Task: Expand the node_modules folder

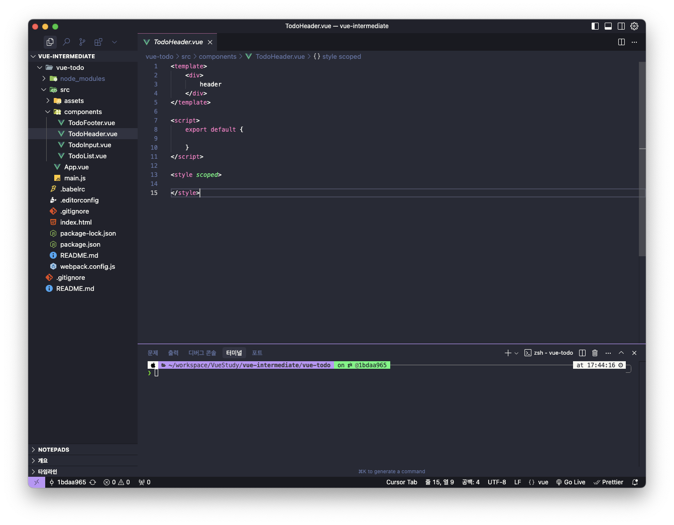Action: 83,78
